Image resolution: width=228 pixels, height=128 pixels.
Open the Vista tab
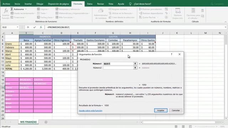pyautogui.click(x=111, y=4)
